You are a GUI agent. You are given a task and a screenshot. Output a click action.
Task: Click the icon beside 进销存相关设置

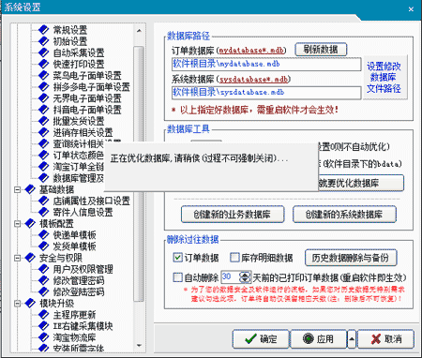click(x=44, y=132)
